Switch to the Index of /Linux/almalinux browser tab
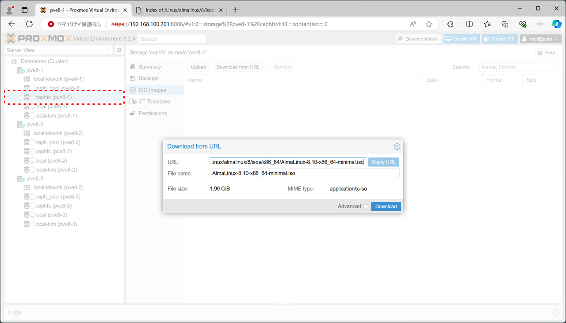566x323 pixels. click(x=179, y=10)
